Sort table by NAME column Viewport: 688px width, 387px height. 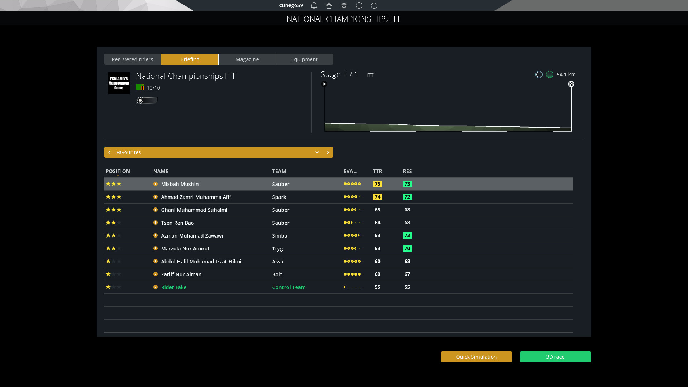[x=161, y=171]
